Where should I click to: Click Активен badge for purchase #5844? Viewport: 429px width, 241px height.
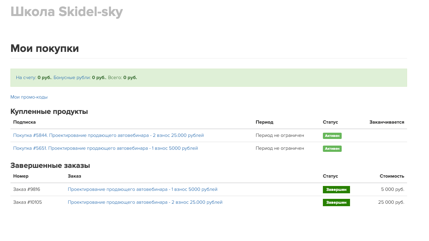tap(332, 136)
